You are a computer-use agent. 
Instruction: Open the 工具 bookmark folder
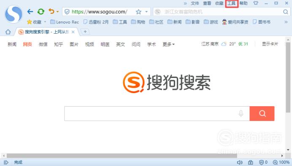coord(120,22)
